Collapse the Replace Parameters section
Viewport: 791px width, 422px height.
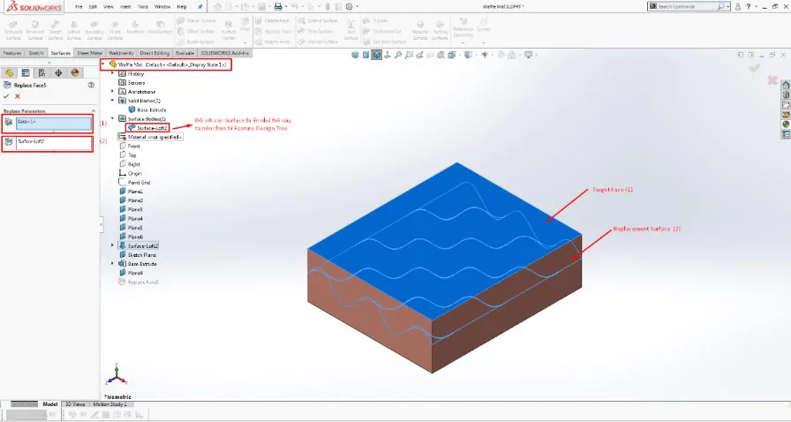pyautogui.click(x=94, y=111)
